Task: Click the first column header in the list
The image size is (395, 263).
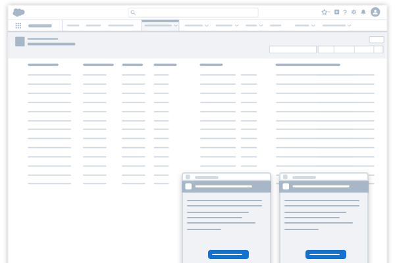Action: 43,64
